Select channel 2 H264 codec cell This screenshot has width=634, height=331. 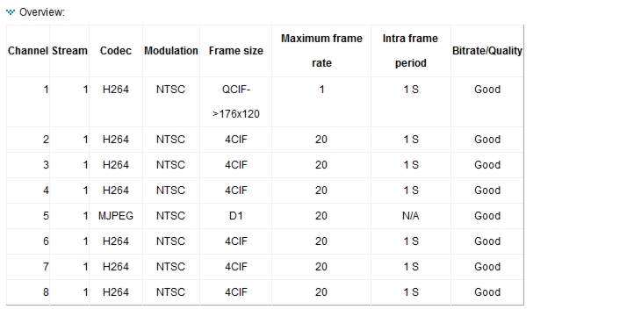pos(116,140)
